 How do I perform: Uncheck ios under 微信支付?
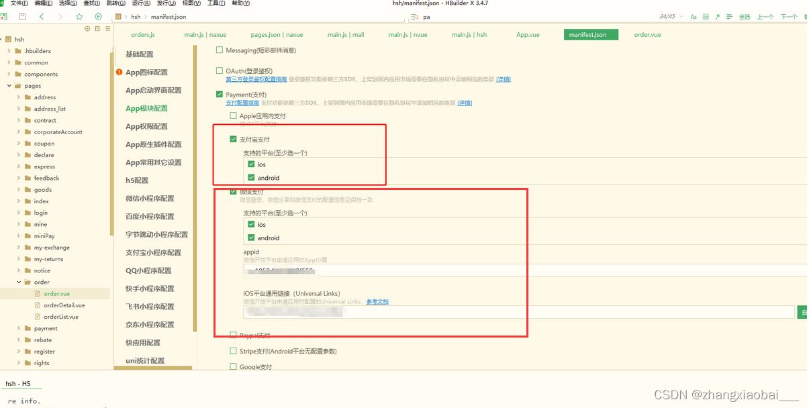(x=251, y=225)
